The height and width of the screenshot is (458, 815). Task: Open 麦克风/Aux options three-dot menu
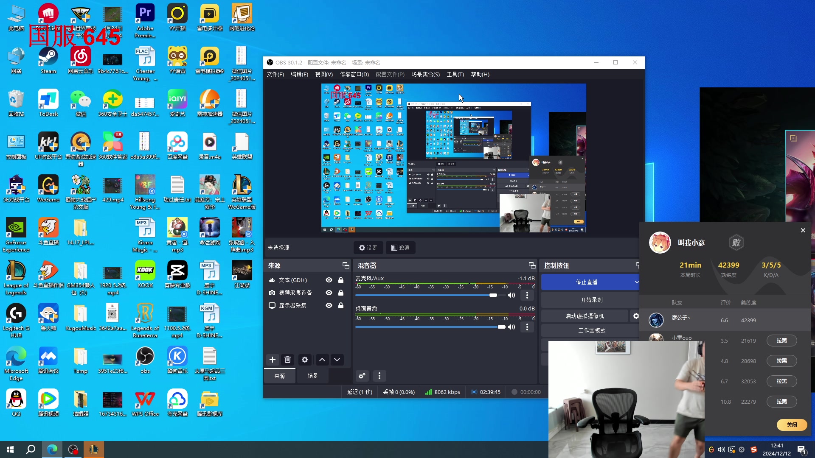(x=527, y=295)
